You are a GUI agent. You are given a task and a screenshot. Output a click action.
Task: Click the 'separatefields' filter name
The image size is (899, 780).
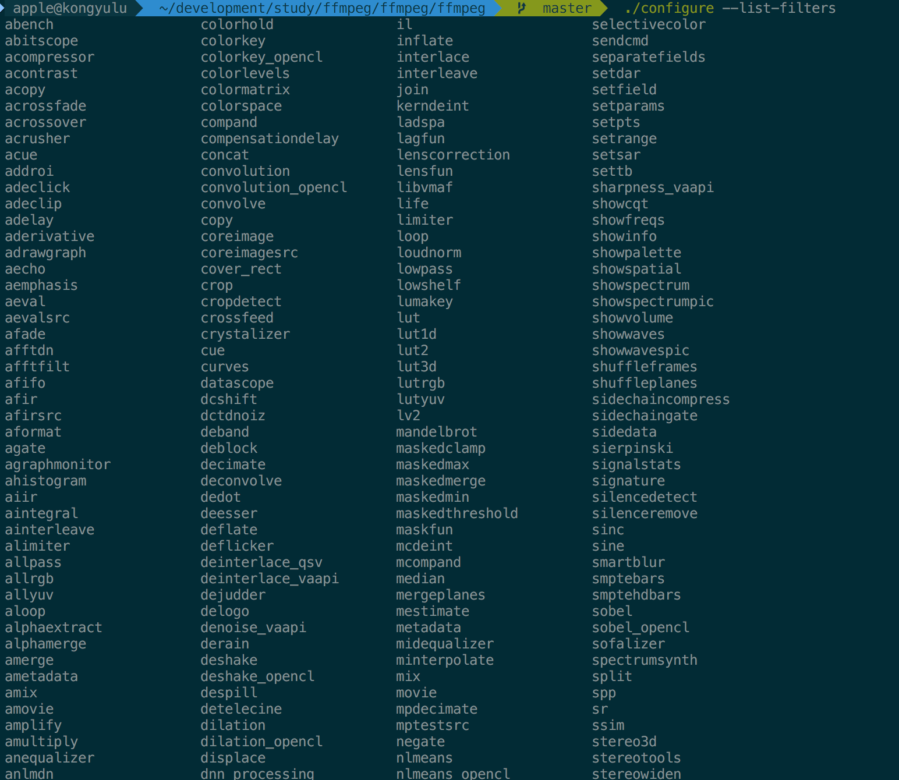(x=649, y=57)
